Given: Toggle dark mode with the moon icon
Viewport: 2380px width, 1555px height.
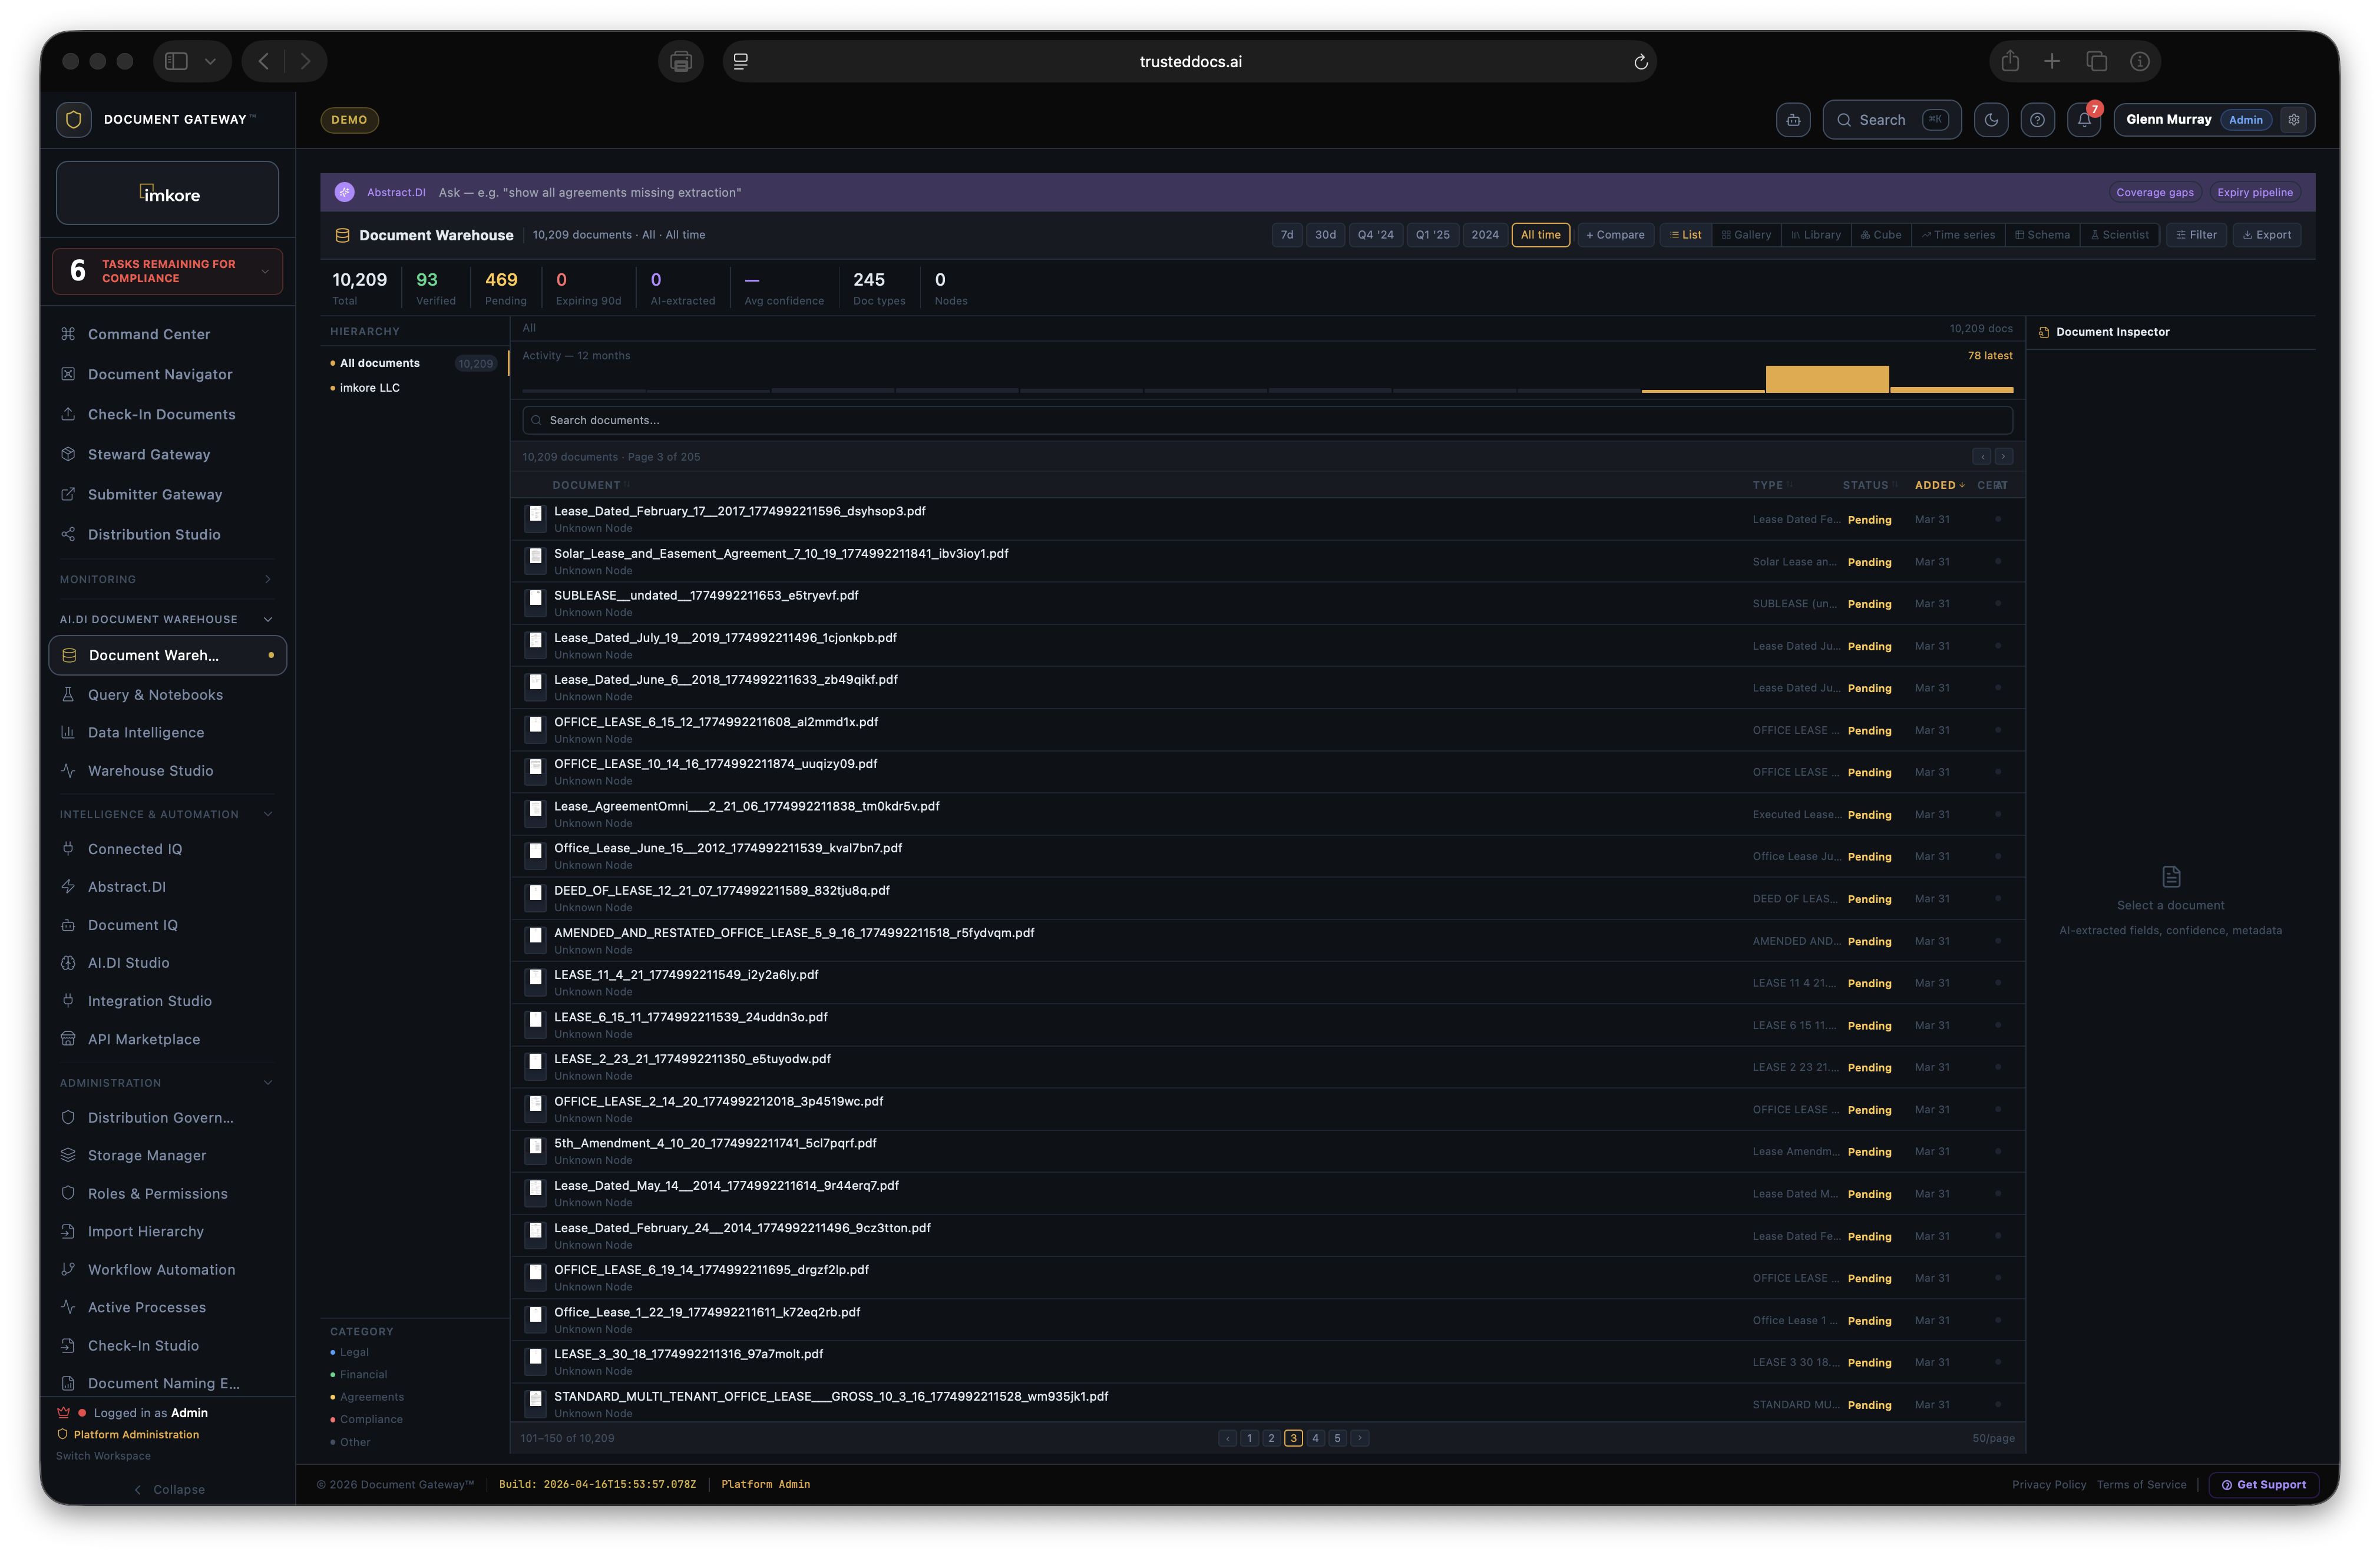Looking at the screenshot, I should 1991,120.
